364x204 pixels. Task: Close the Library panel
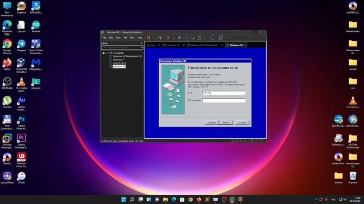click(x=142, y=43)
